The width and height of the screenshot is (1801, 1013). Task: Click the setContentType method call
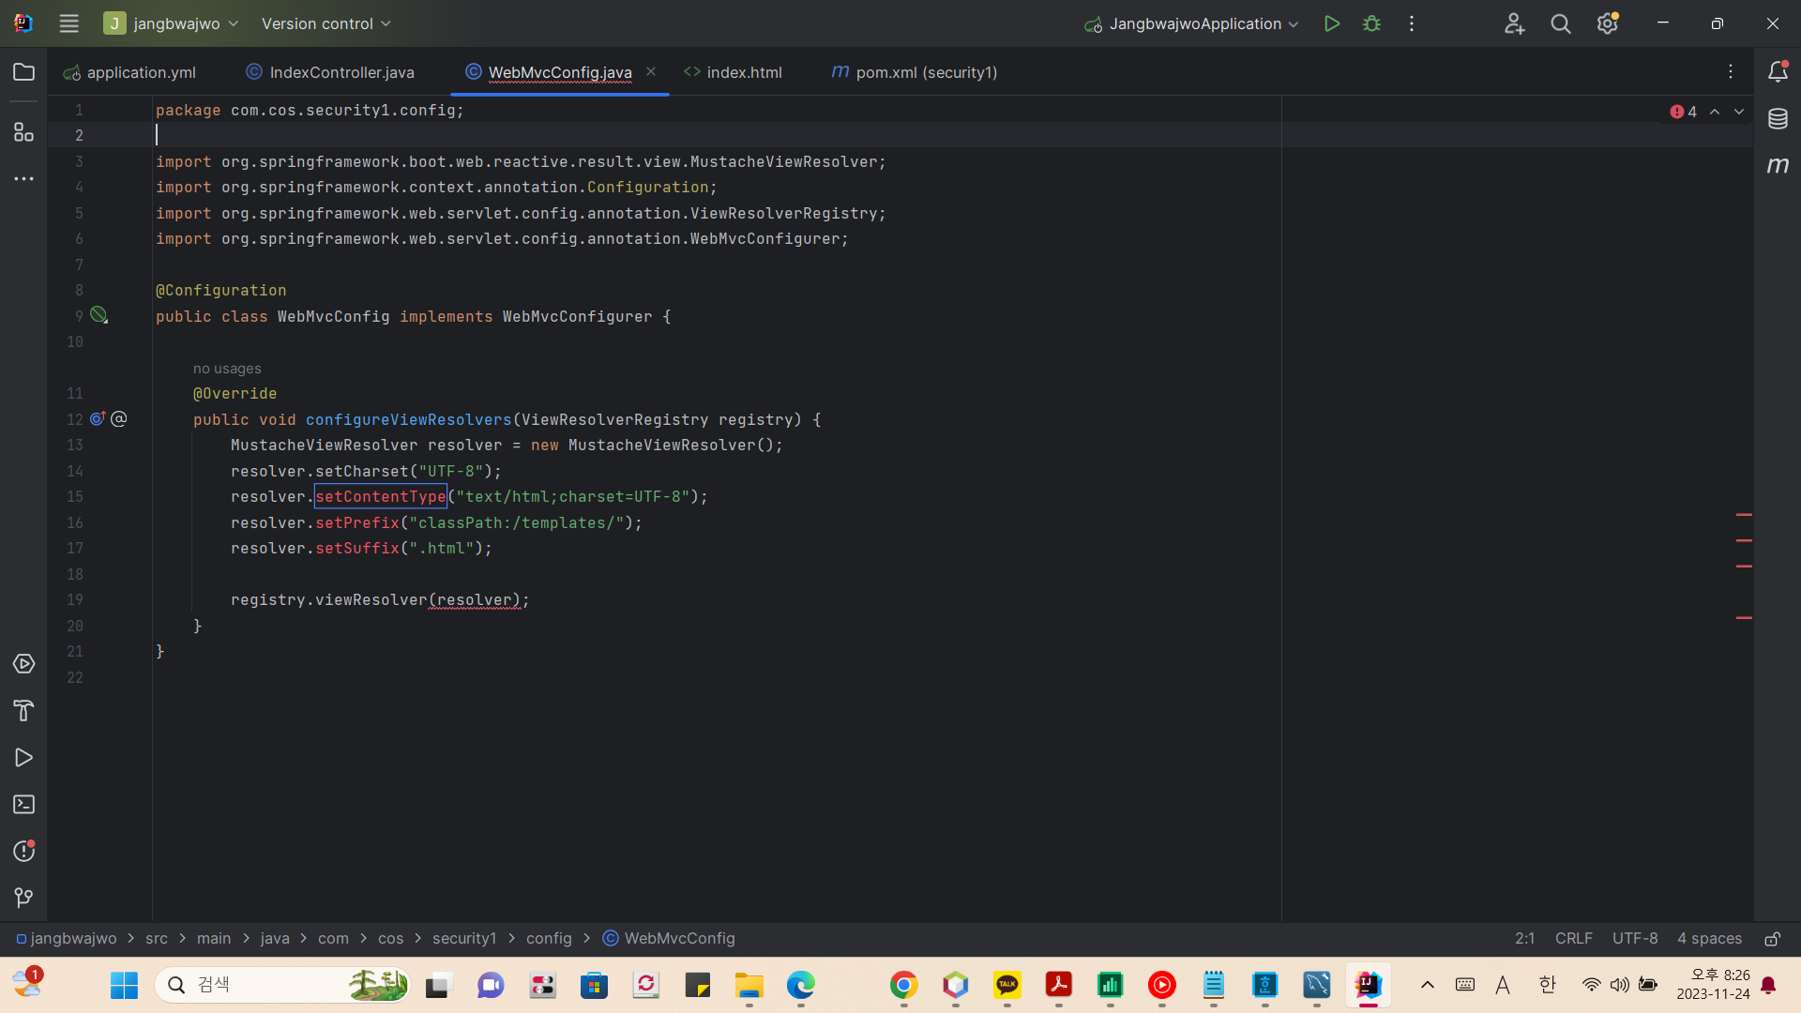pyautogui.click(x=381, y=496)
